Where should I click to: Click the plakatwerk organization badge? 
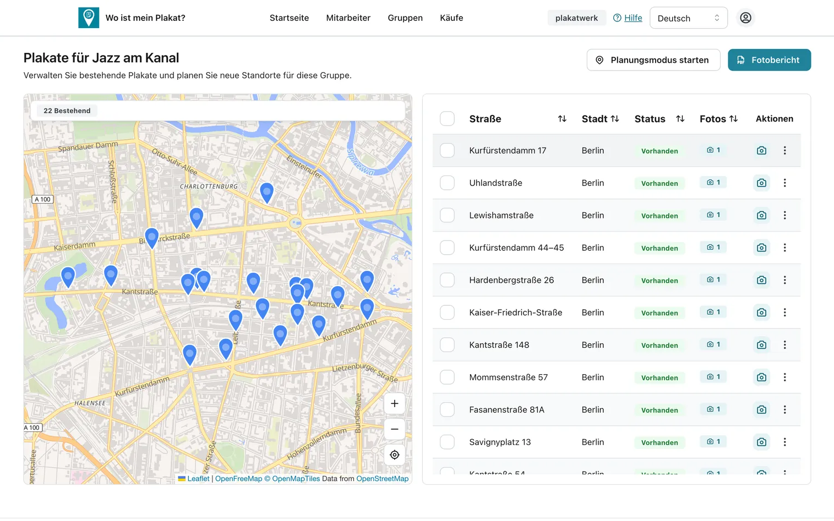pos(576,18)
